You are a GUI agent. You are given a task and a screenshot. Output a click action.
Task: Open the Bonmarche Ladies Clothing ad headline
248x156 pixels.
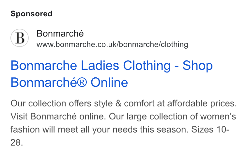pos(112,74)
